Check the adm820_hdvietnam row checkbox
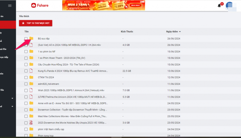This screenshot has width=241, height=138. 26,84
